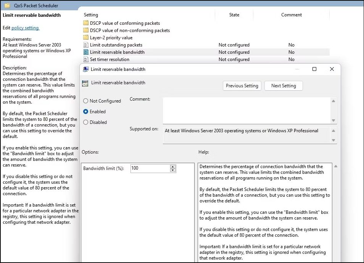This screenshot has height=263, width=364.
Task: Open the DSCP value of conforming packets folder icon
Action: coord(86,23)
